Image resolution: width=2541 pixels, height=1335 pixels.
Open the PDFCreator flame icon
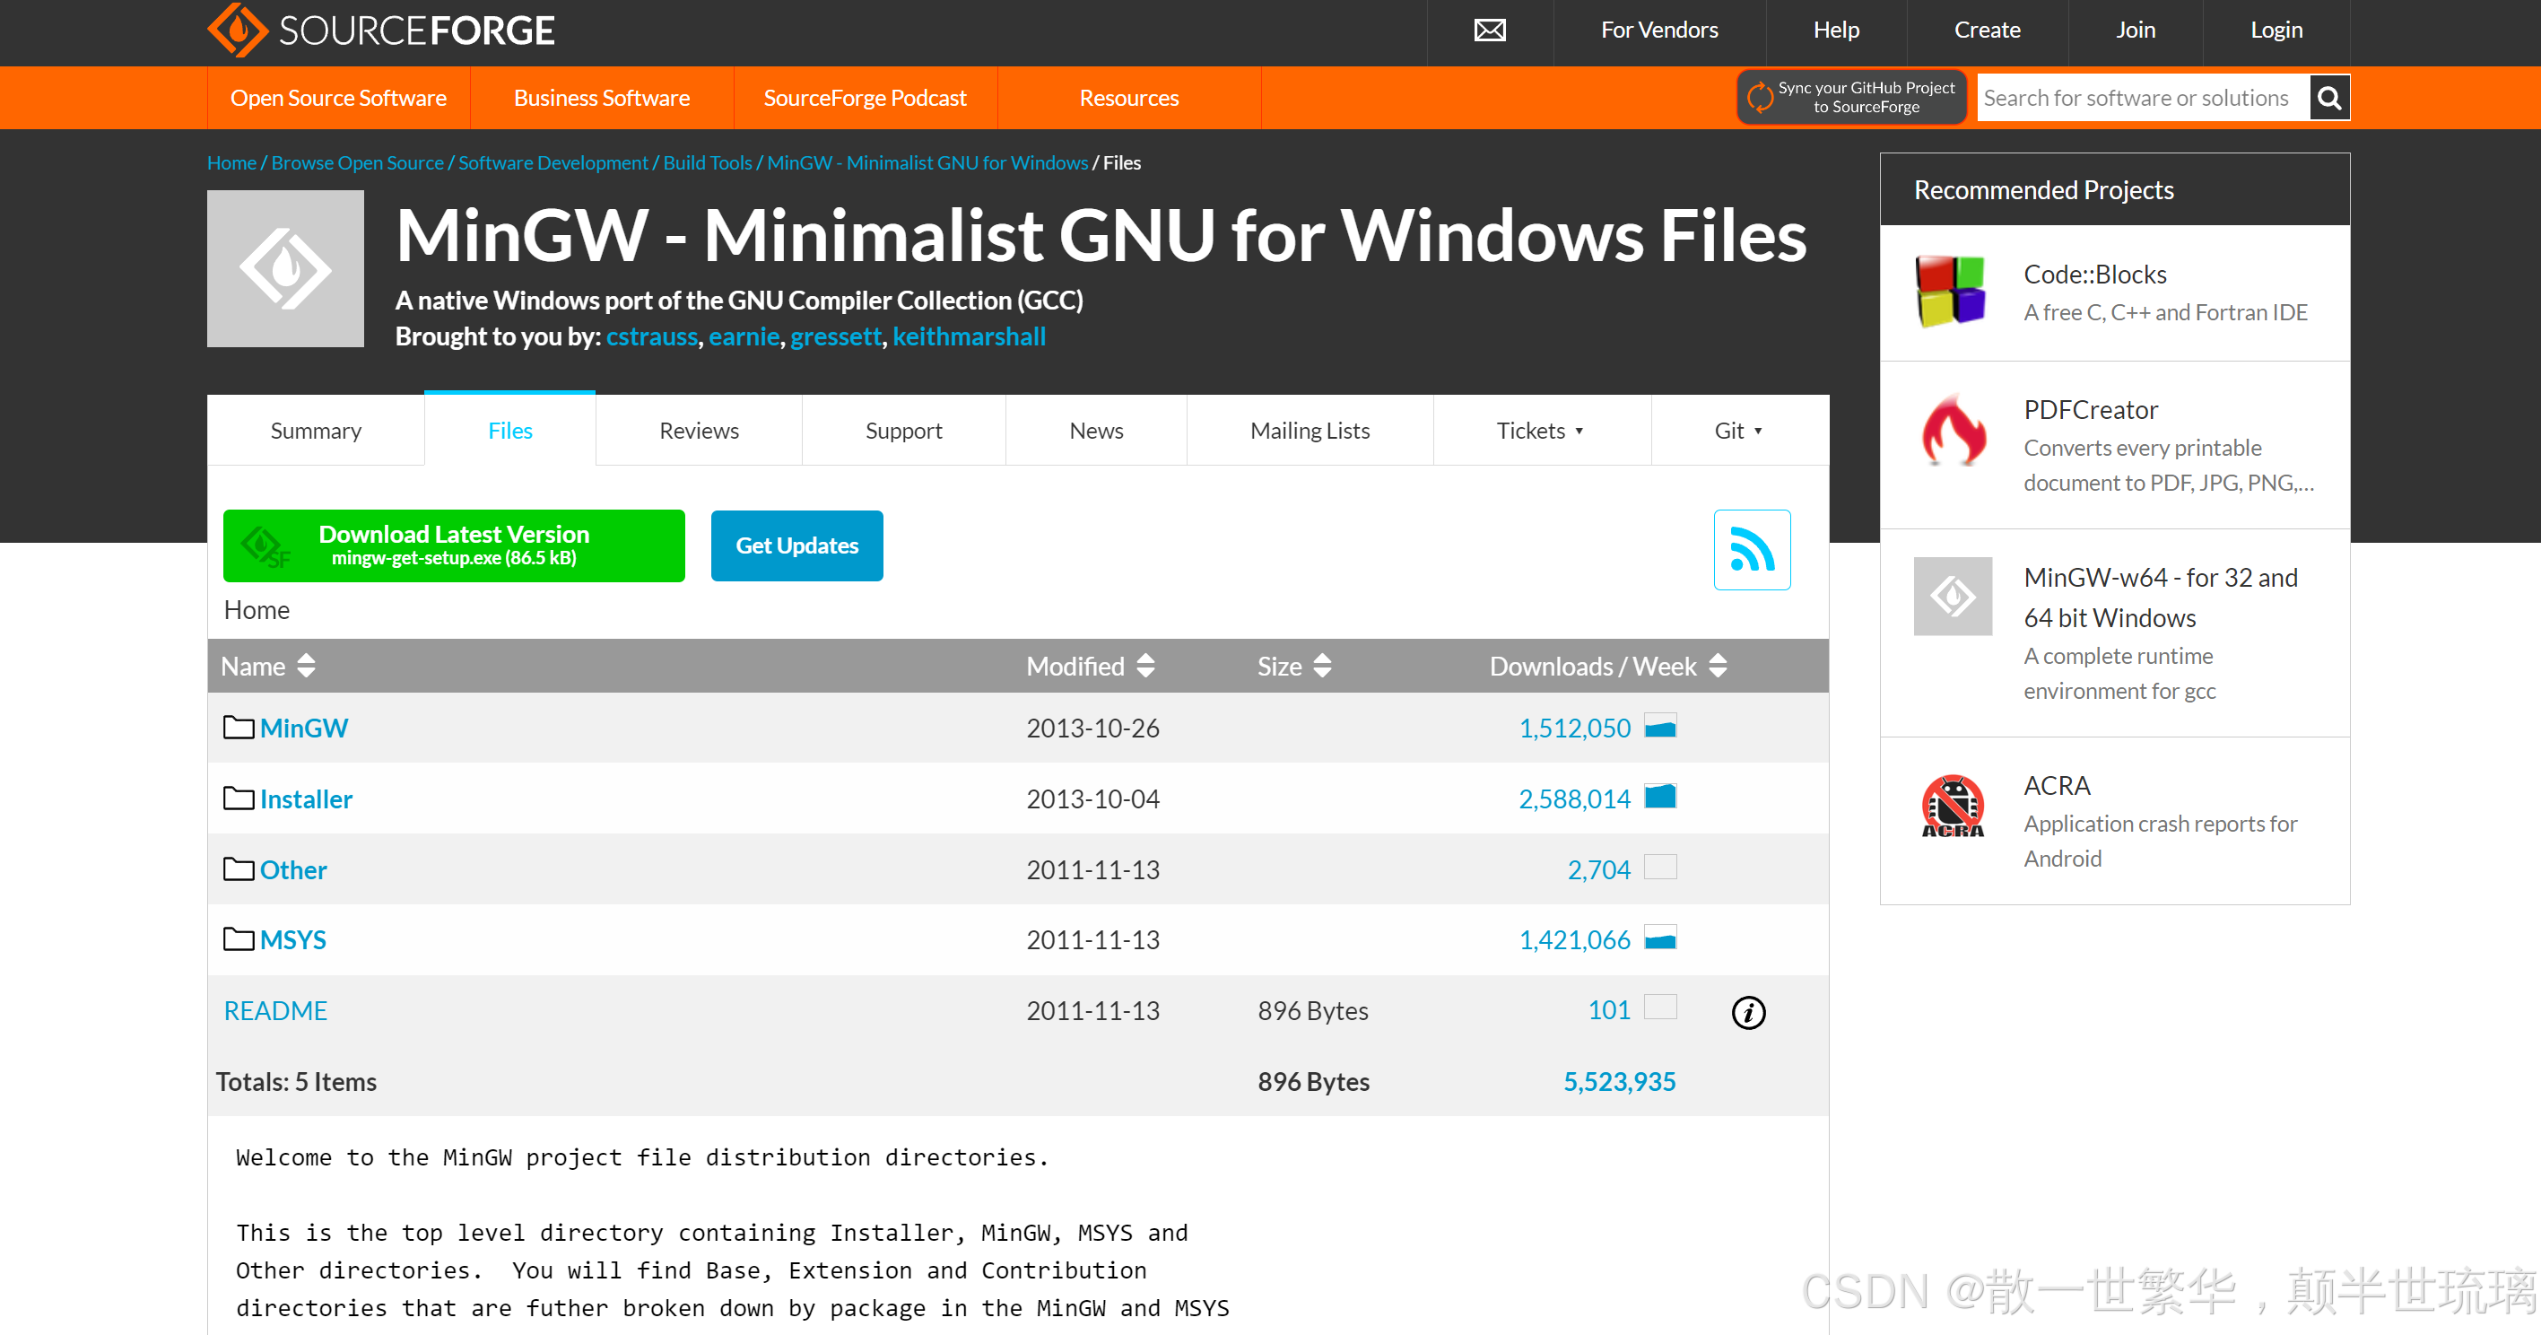click(1954, 431)
